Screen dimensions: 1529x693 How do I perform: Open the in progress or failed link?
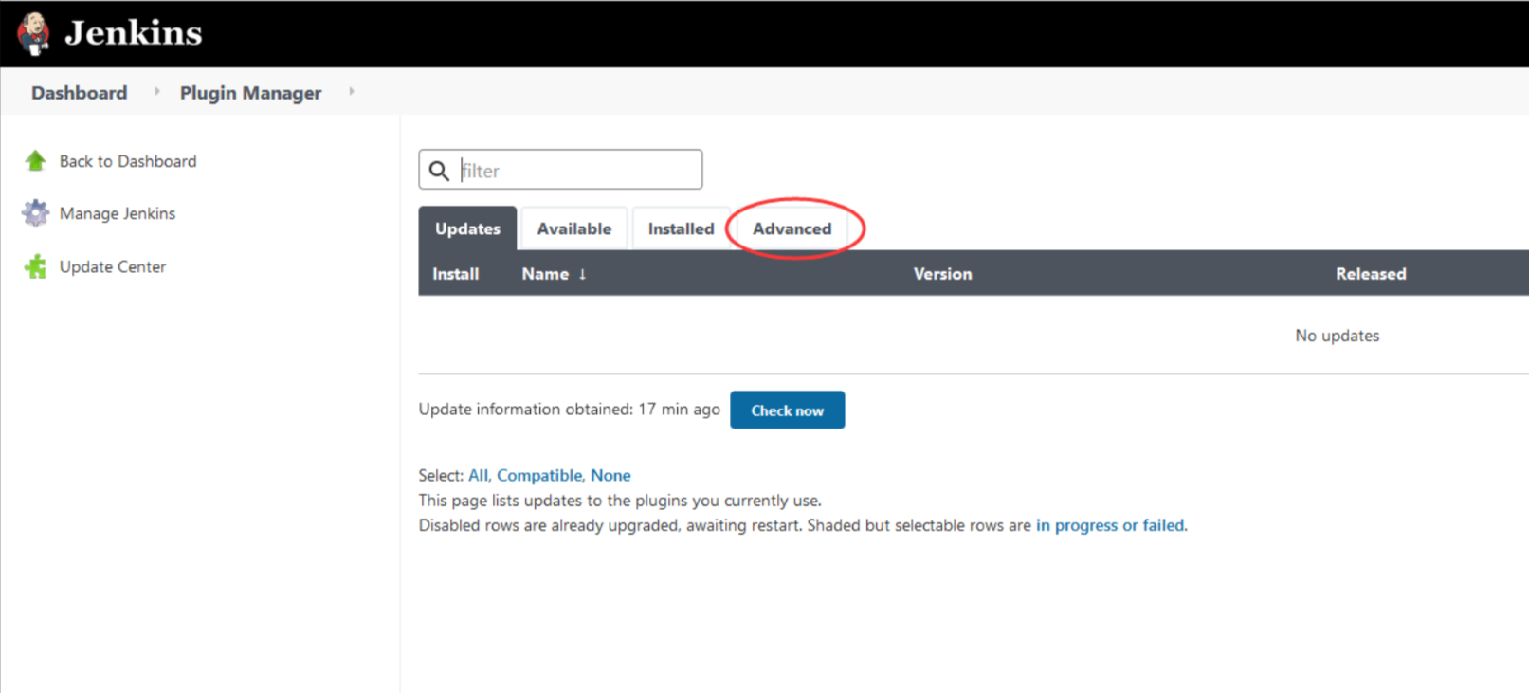point(1110,525)
